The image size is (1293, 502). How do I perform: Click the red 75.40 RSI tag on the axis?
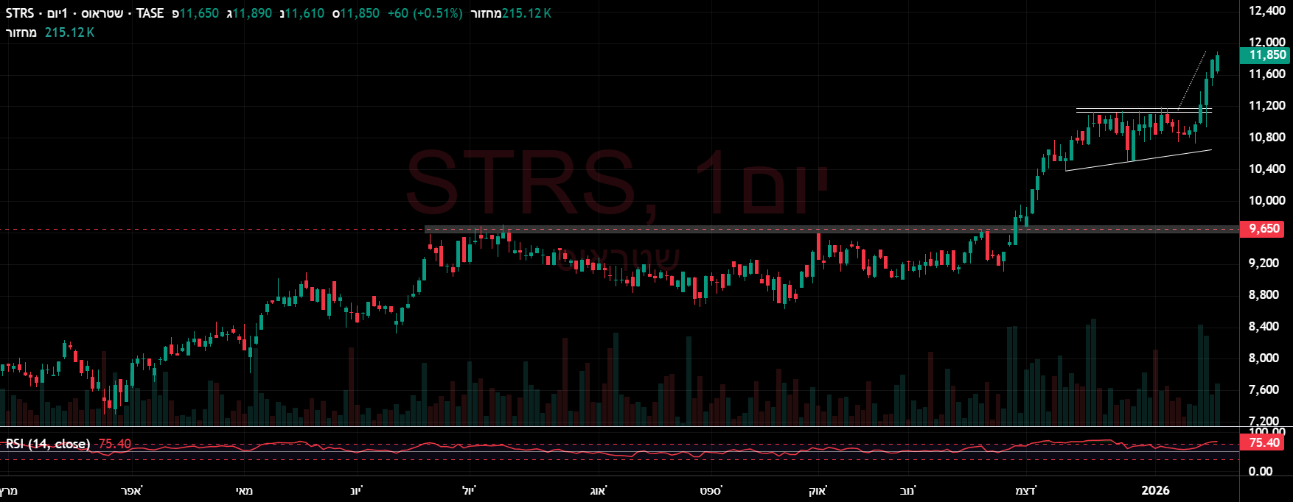(x=1263, y=442)
